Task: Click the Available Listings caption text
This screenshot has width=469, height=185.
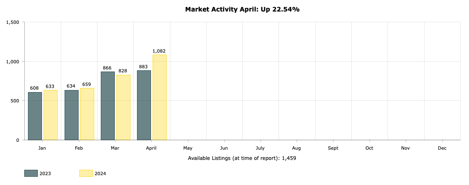Action: point(242,158)
